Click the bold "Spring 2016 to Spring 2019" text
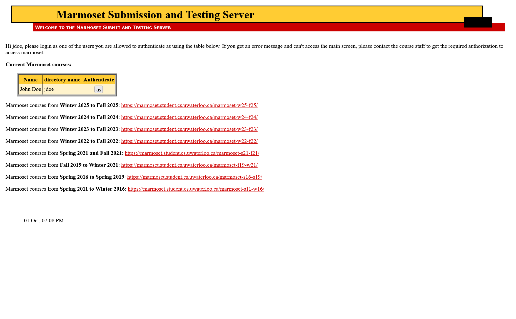The height and width of the screenshot is (319, 516). (92, 177)
